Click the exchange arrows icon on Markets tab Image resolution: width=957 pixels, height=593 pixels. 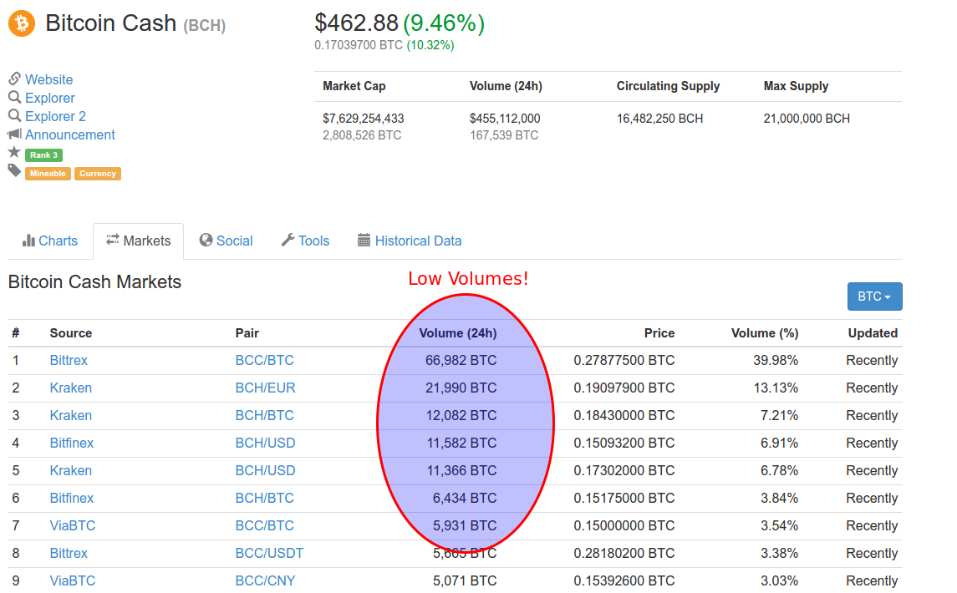[112, 240]
